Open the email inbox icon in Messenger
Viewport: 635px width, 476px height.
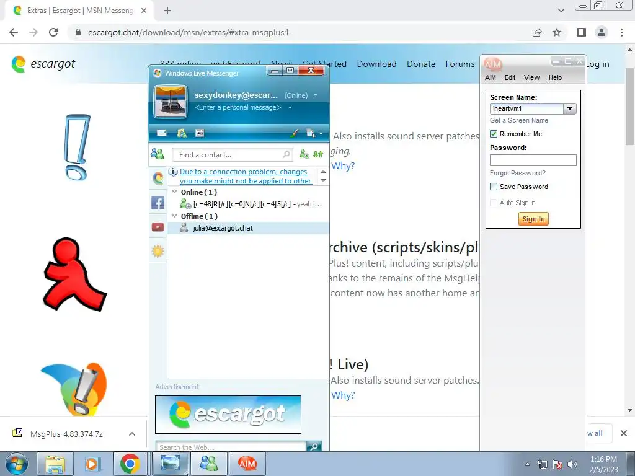click(x=162, y=133)
